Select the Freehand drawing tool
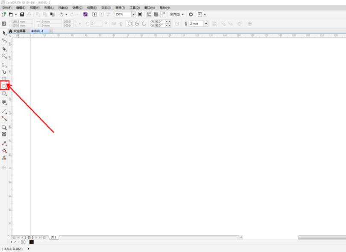 point(4,65)
